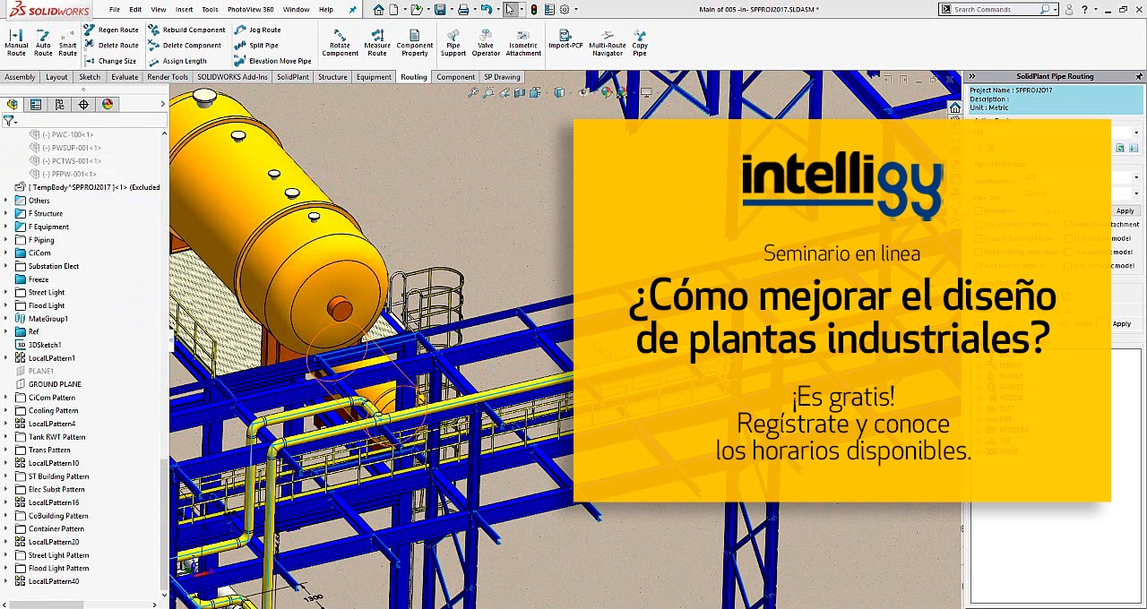Expand SolidPlant Pipe Routing panel arrows

coord(971,77)
